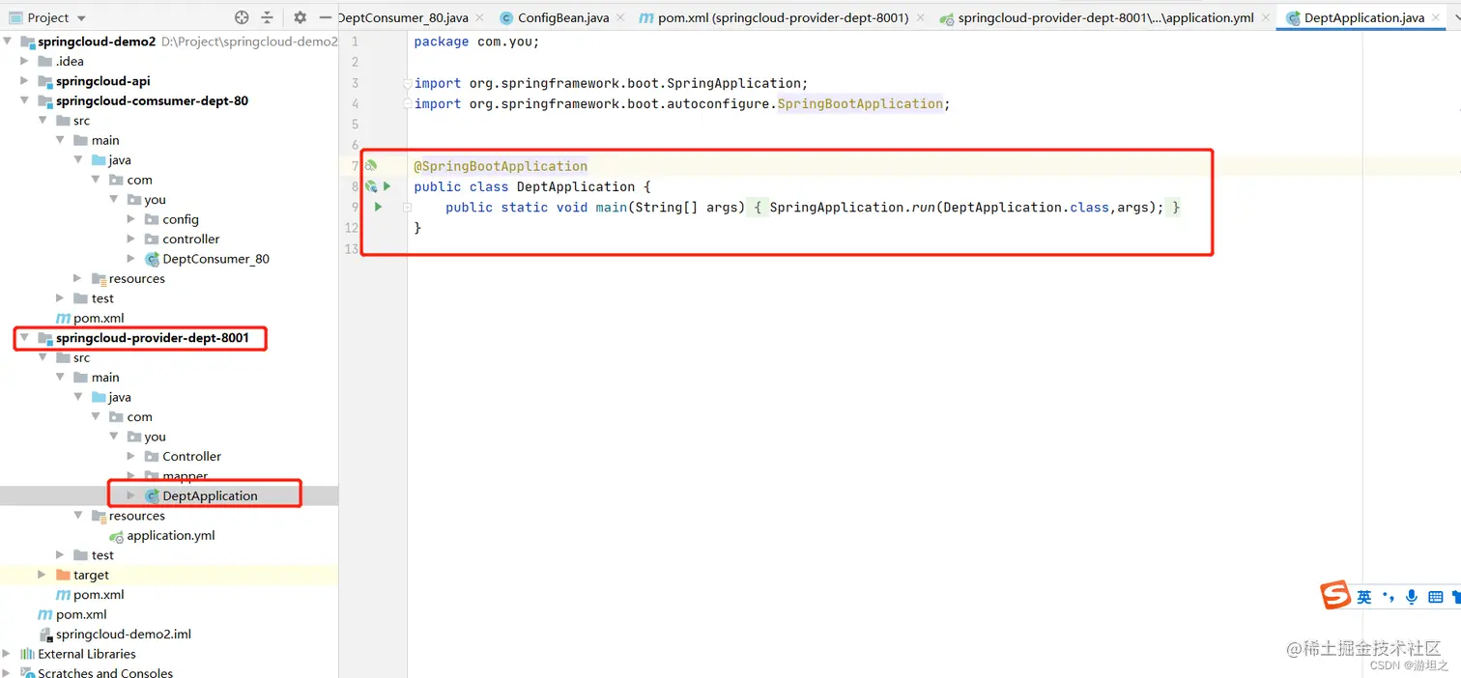
Task: Click the locate-in-tree crosshair icon
Action: (242, 17)
